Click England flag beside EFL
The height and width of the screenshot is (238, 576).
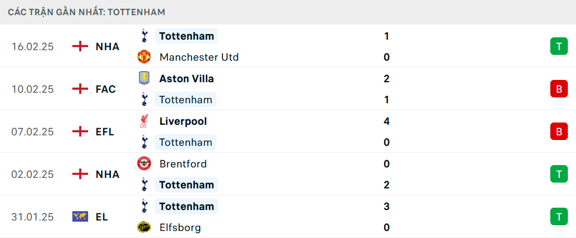(x=80, y=131)
